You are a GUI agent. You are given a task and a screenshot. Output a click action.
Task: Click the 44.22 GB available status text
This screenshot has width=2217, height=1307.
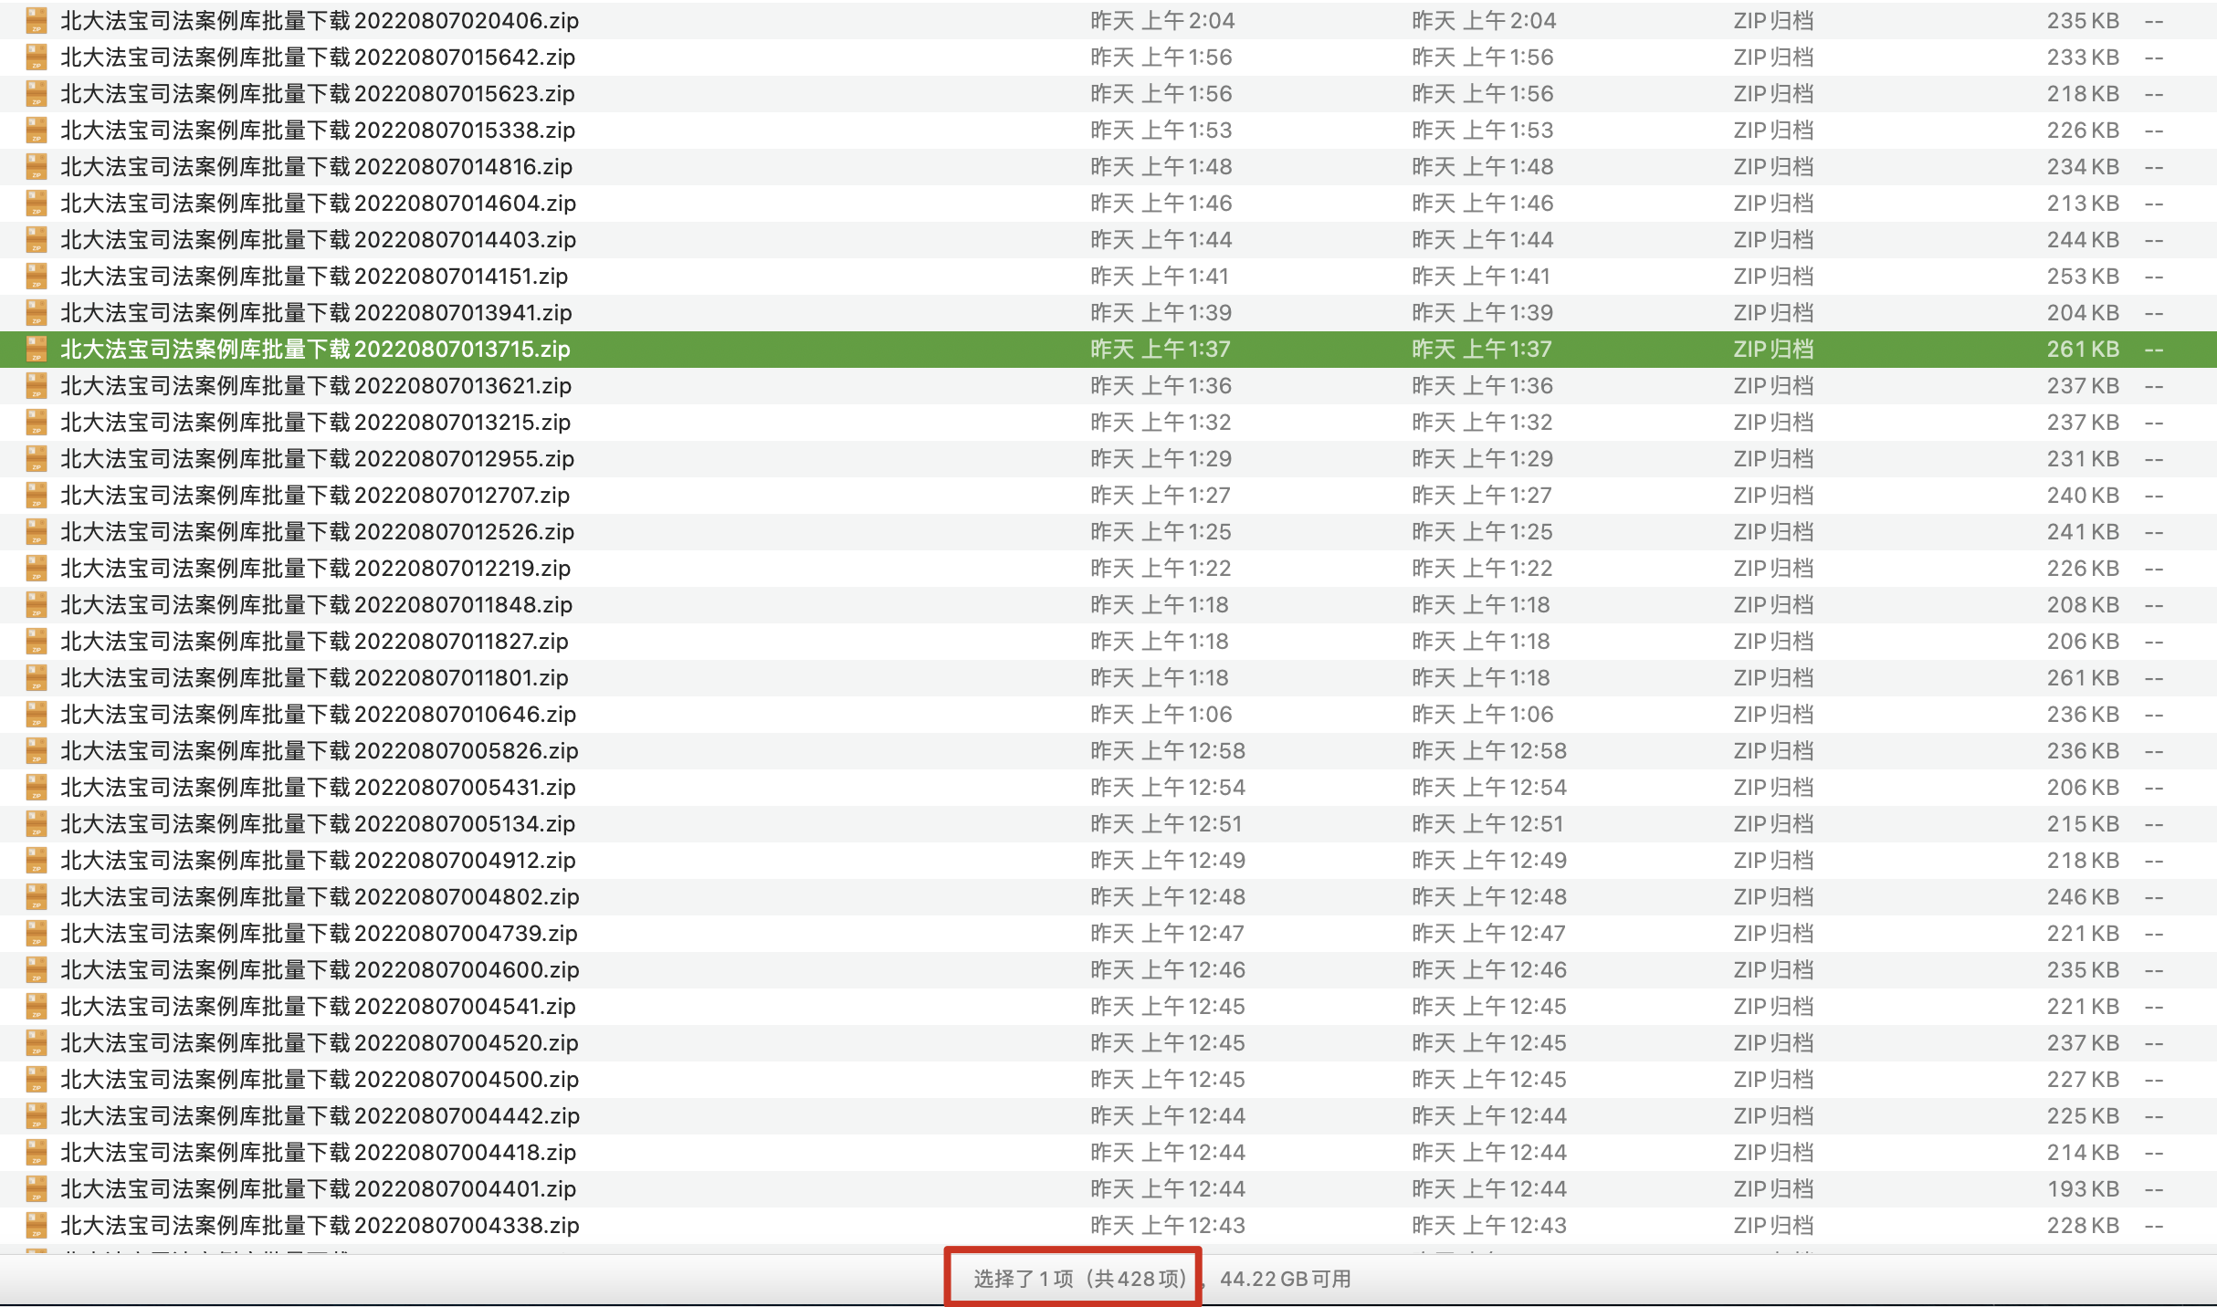(1286, 1278)
